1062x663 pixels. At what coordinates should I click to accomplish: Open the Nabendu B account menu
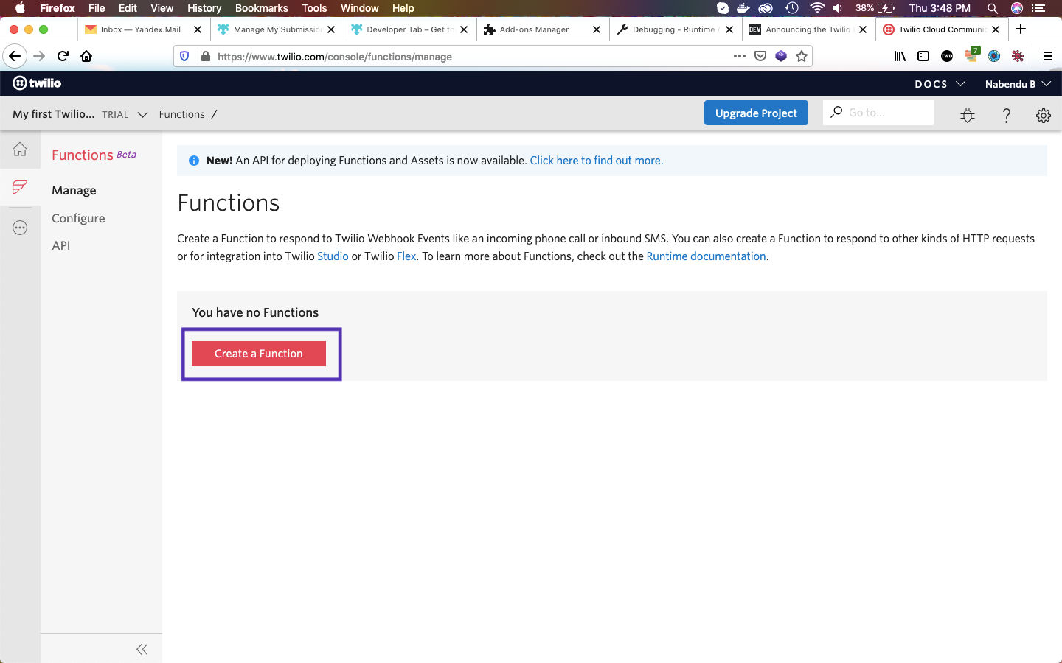[1018, 84]
